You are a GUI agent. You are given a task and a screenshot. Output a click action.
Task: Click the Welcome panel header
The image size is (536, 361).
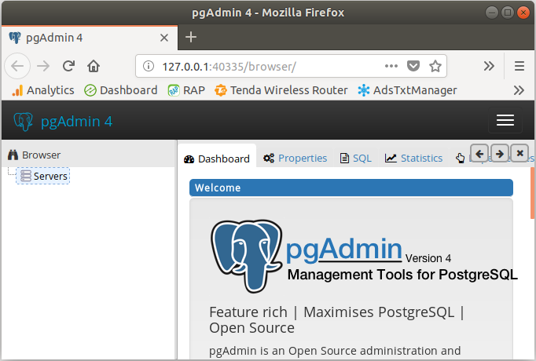351,188
